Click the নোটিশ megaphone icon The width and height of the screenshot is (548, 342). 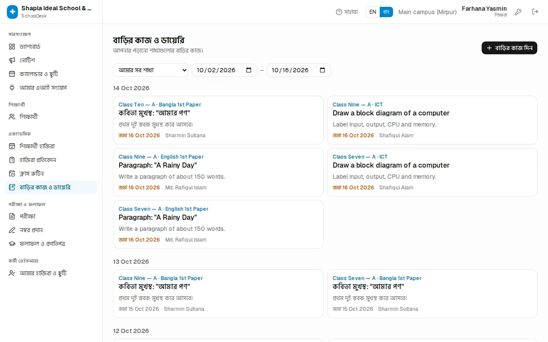12,60
